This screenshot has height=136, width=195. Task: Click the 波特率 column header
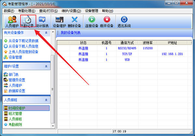click(x=148, y=43)
